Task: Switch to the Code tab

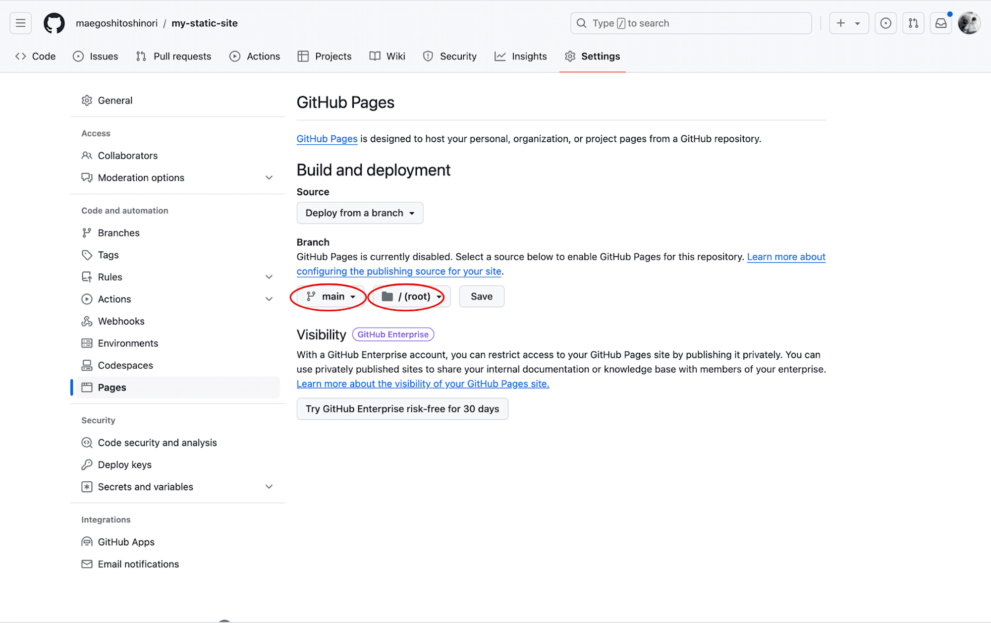Action: click(x=35, y=57)
